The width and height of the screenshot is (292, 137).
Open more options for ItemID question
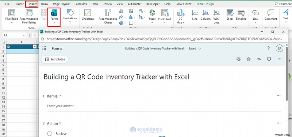click(278, 96)
